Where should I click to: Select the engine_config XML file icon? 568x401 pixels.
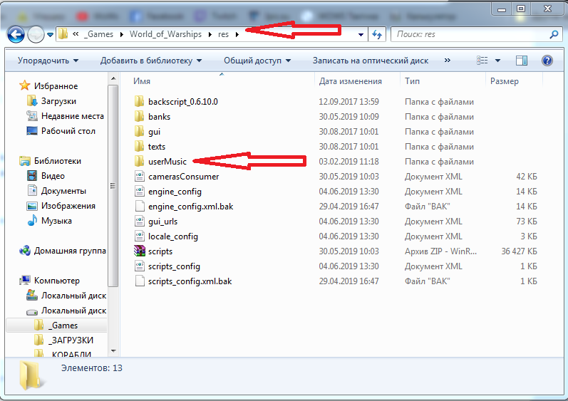140,191
